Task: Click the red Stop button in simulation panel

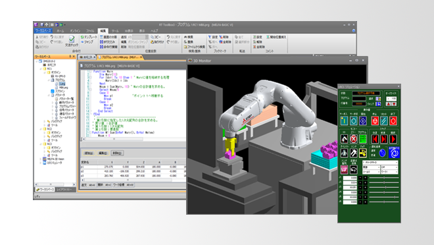Action: [x=375, y=121]
